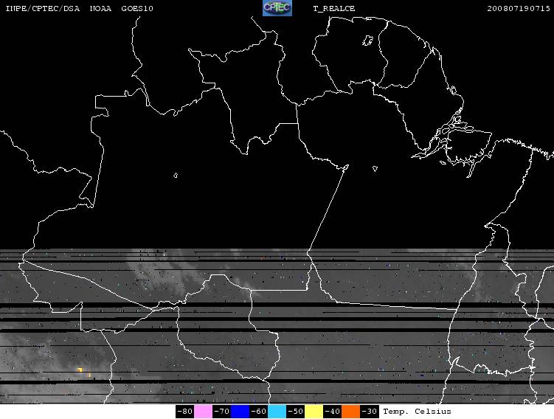The image size is (554, 419).
Task: Click the -40 legend value
Action: coord(332,412)
